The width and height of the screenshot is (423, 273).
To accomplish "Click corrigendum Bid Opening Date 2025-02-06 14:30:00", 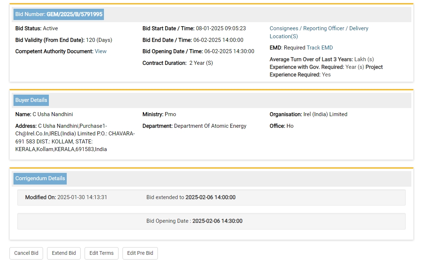I will [x=194, y=221].
